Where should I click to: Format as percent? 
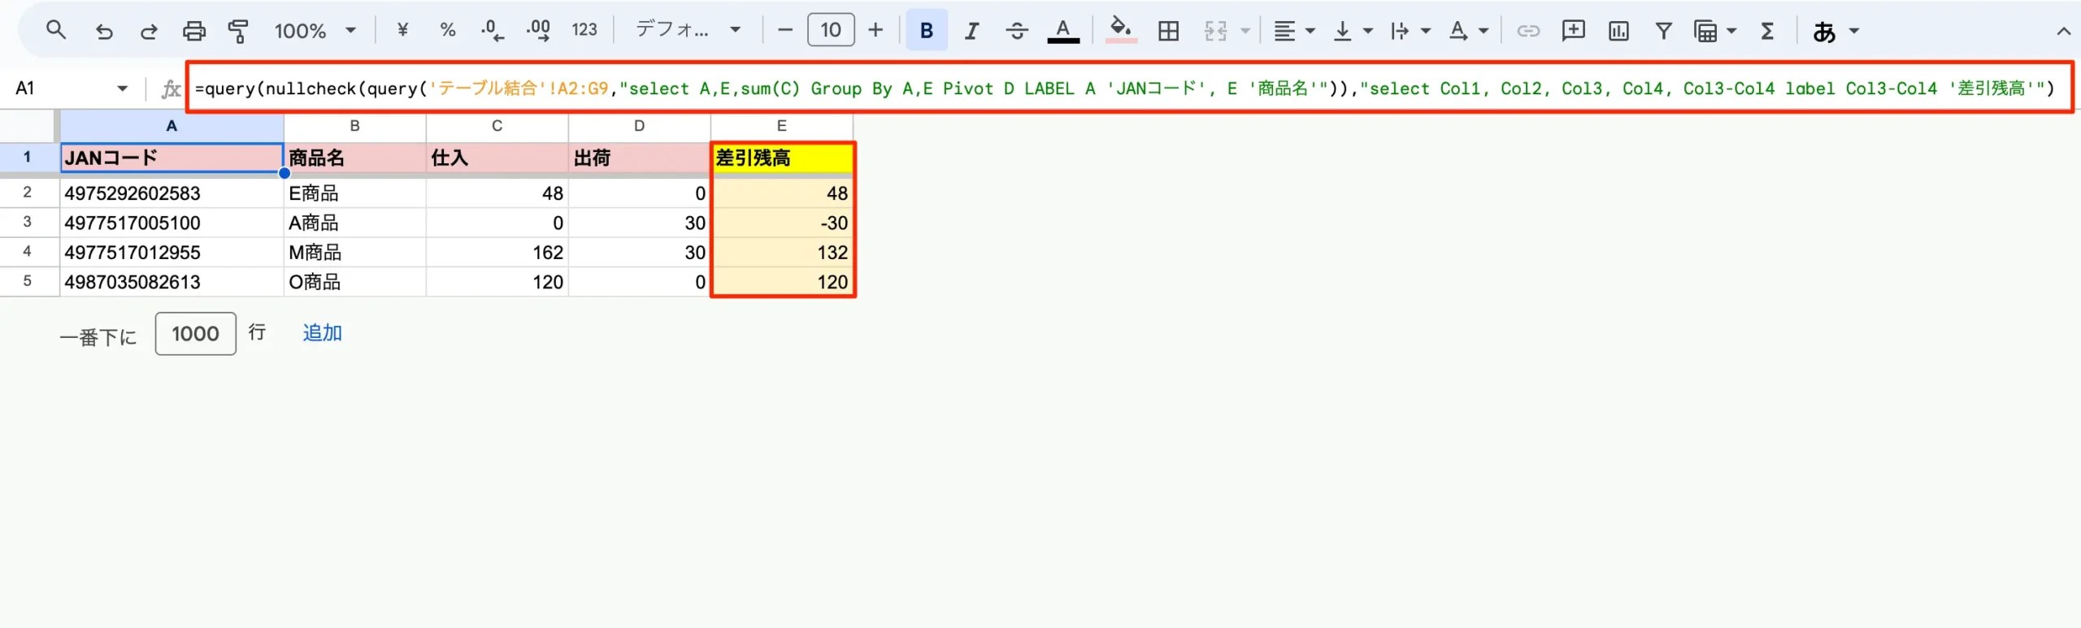coord(447,31)
